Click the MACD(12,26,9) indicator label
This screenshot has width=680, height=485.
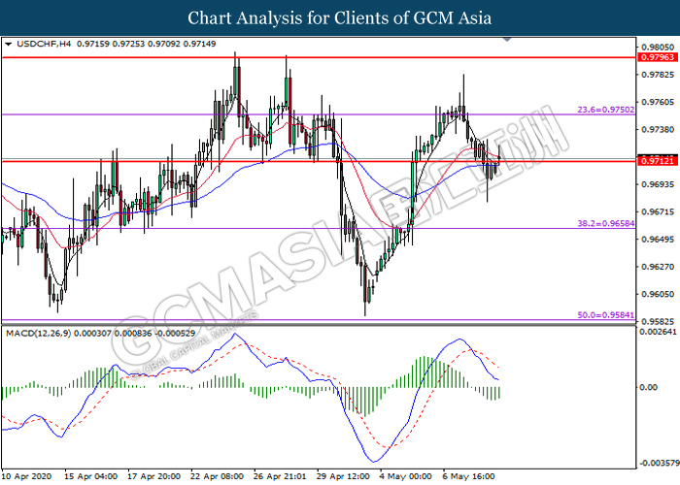[41, 333]
